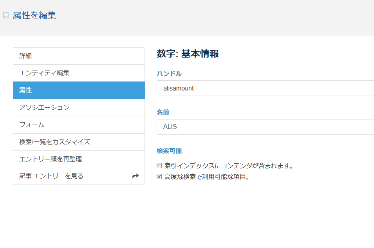
Task: Click the ハンドル input containing alisamount
Action: [x=265, y=89]
